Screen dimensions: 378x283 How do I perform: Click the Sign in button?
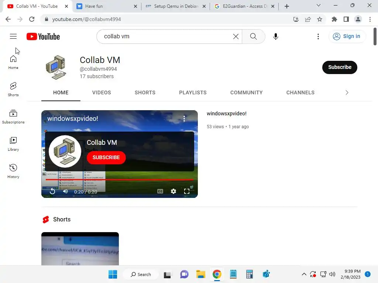click(x=347, y=36)
